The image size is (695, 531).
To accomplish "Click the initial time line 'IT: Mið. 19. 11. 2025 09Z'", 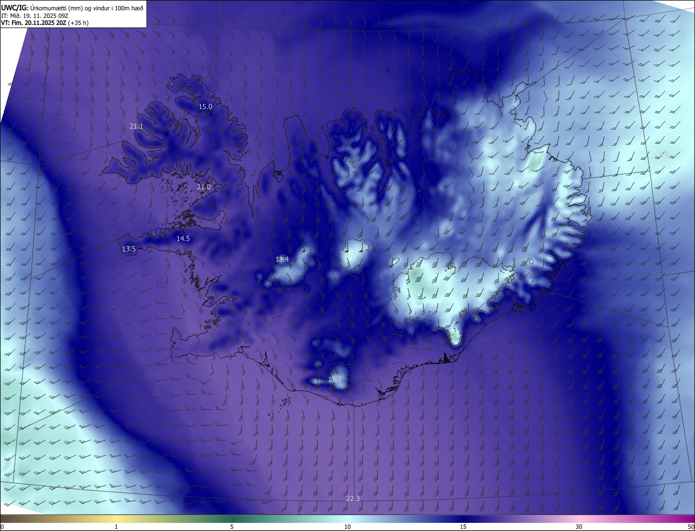I will (36, 15).
